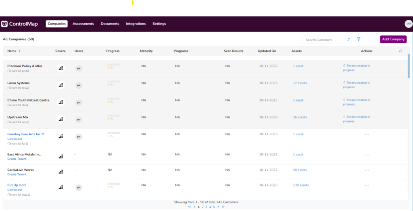This screenshot has height=211, width=413.
Task: Open the Companies tab
Action: 56,24
